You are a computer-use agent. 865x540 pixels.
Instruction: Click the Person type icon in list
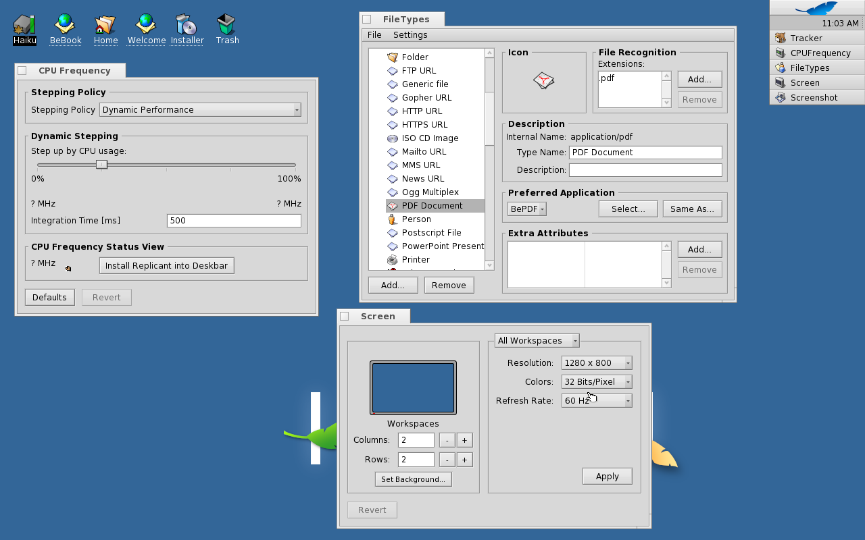393,219
